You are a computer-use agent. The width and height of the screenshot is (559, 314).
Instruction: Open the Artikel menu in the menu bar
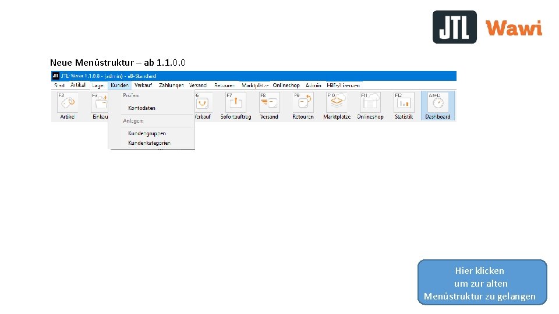pyautogui.click(x=77, y=85)
